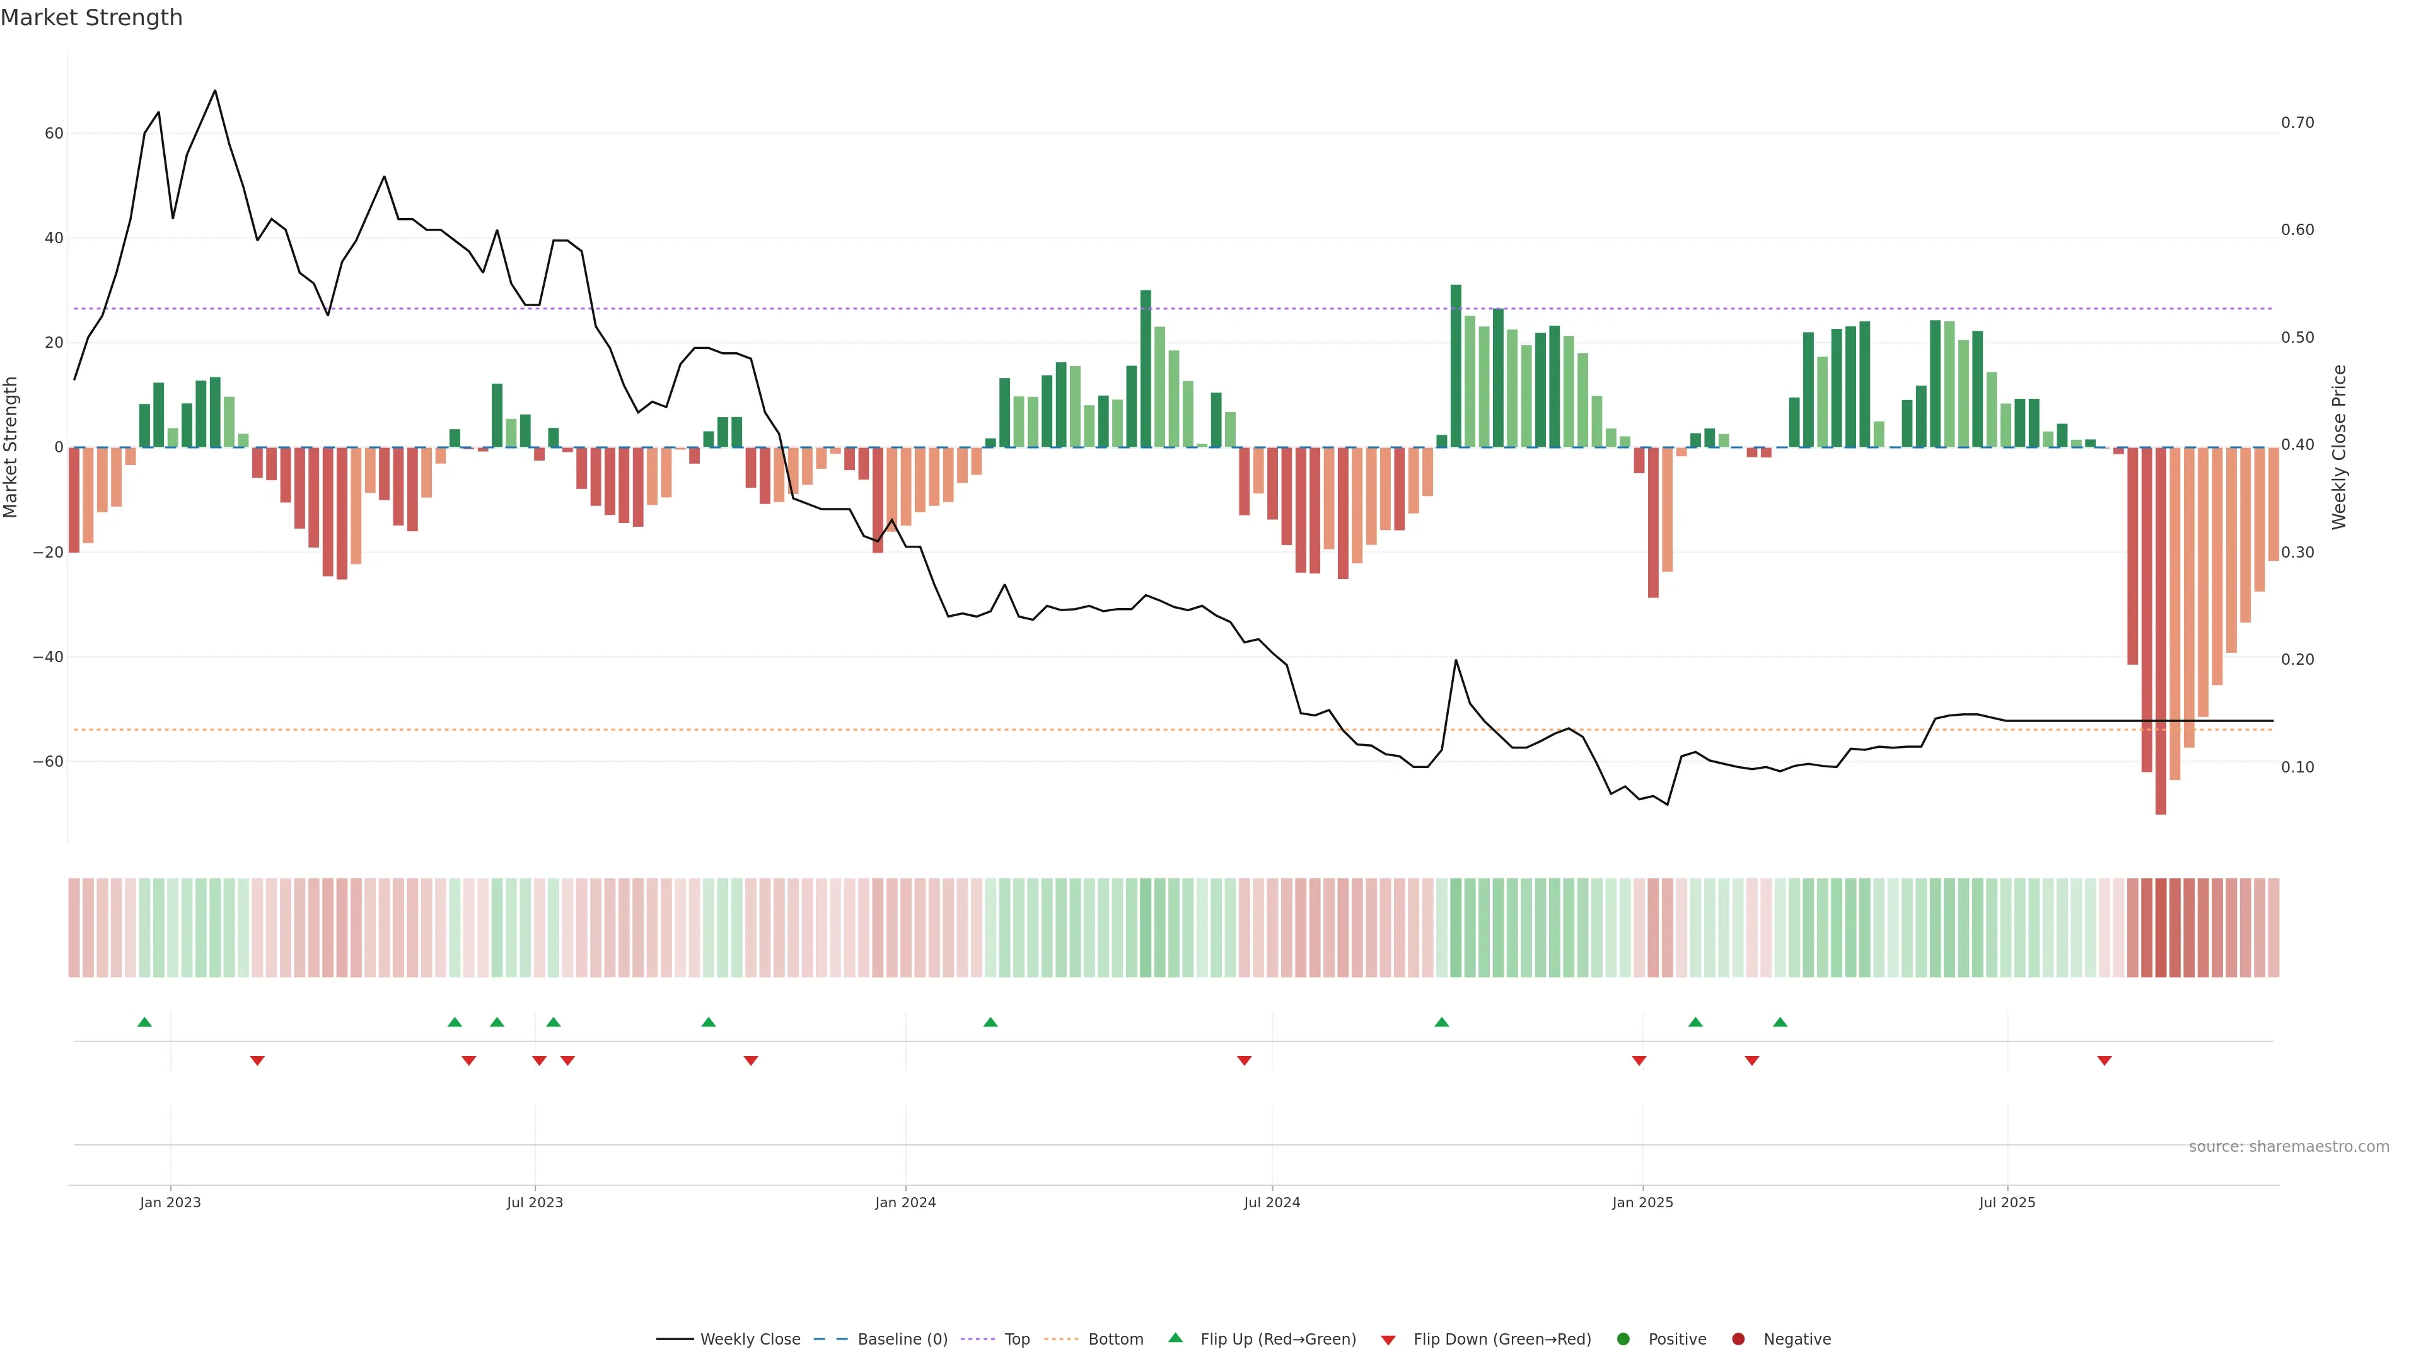Click the Jul 2024 x-axis label
Viewport: 2421px width, 1361px height.
click(x=1272, y=1202)
